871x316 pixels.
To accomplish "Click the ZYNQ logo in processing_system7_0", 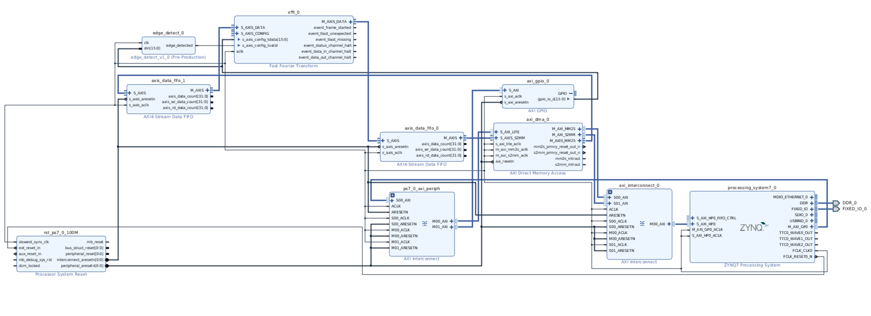I will click(x=754, y=227).
